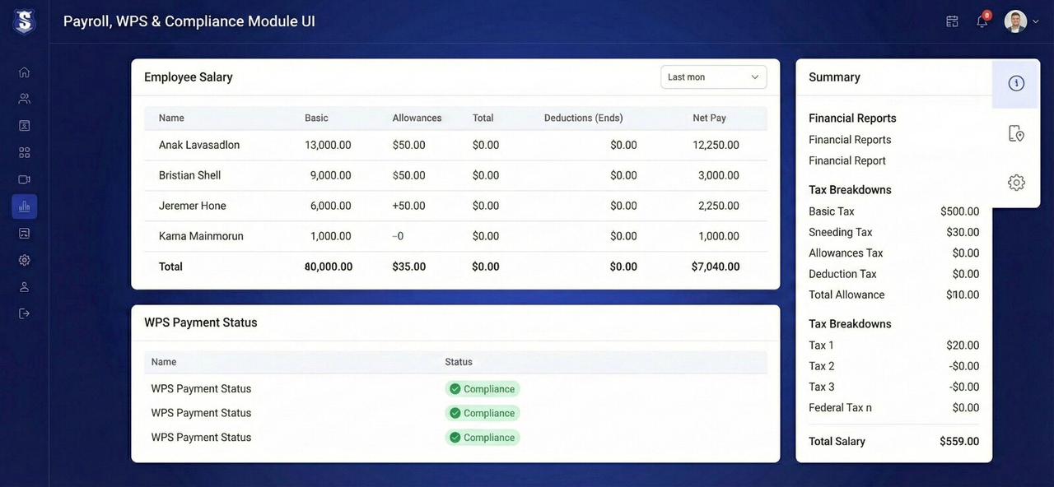Image resolution: width=1054 pixels, height=487 pixels.
Task: Select employee name 'Anak Lavasadlon'
Action: (x=199, y=146)
